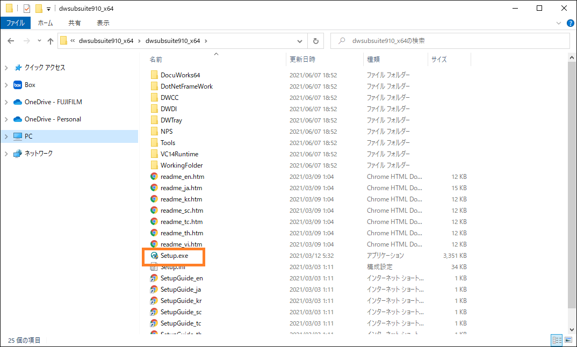Open the DocuWorks64 folder icon

pyautogui.click(x=154, y=75)
